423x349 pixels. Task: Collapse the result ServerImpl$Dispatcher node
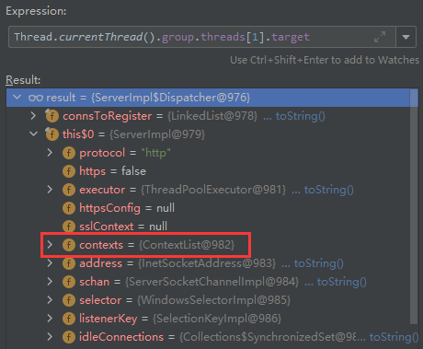[x=17, y=98]
